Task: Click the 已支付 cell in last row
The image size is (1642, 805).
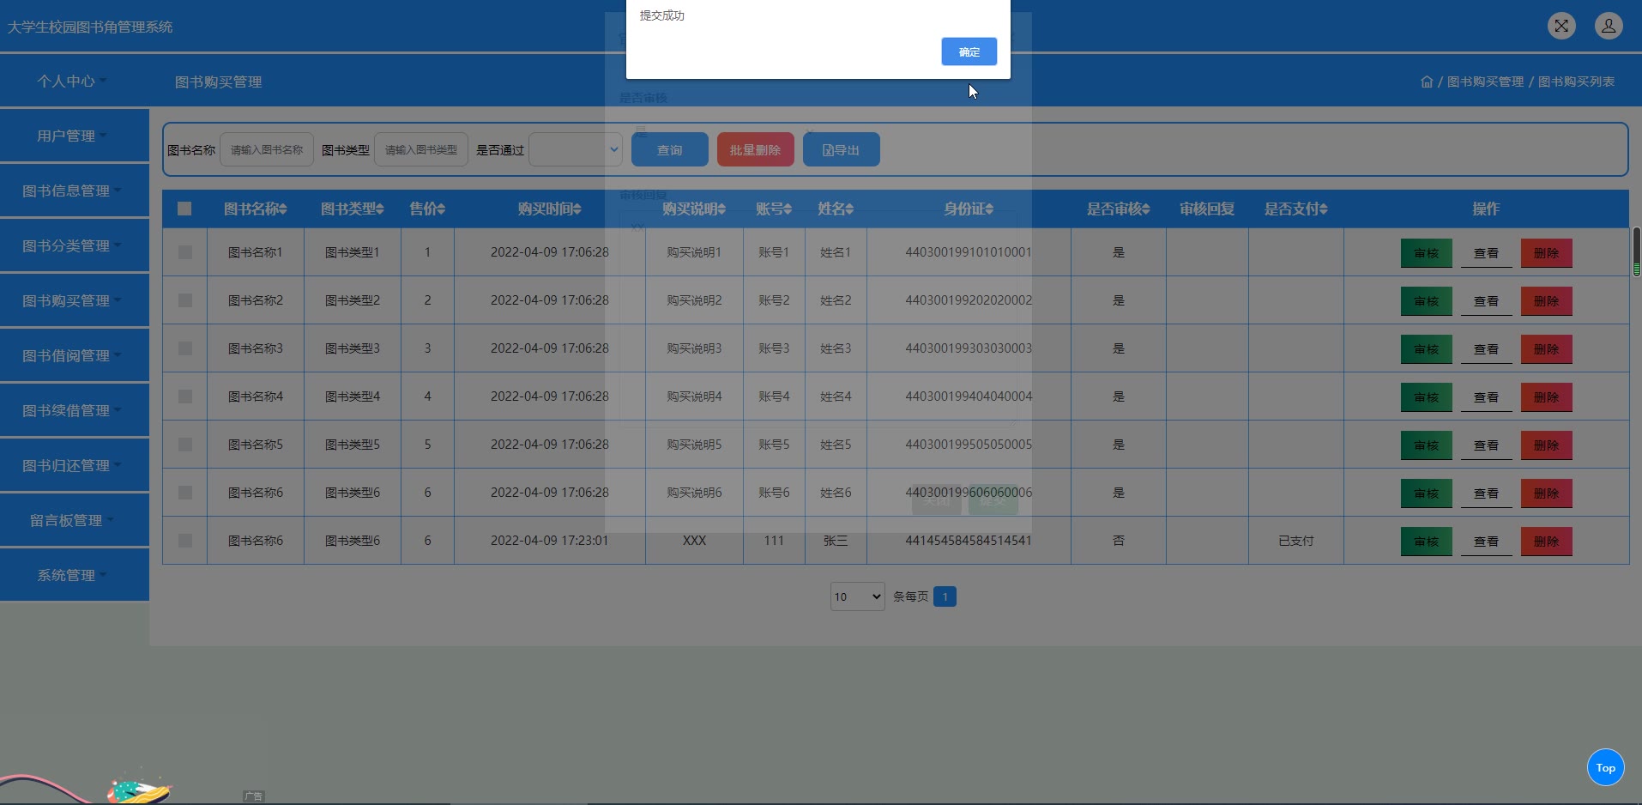Action: pos(1296,541)
